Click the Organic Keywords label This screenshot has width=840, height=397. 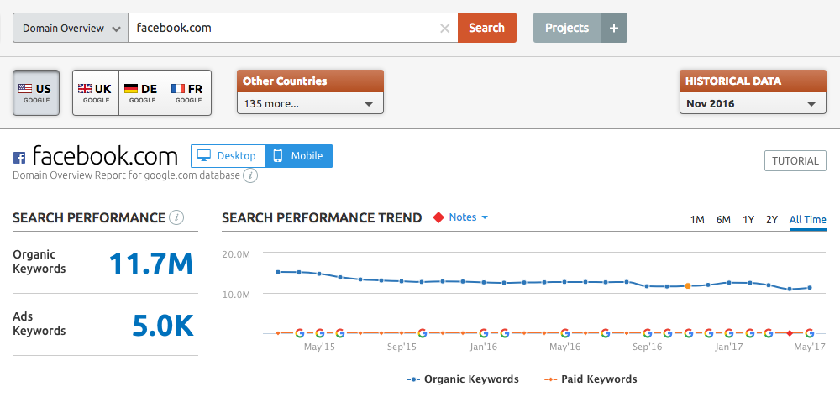pyautogui.click(x=39, y=262)
